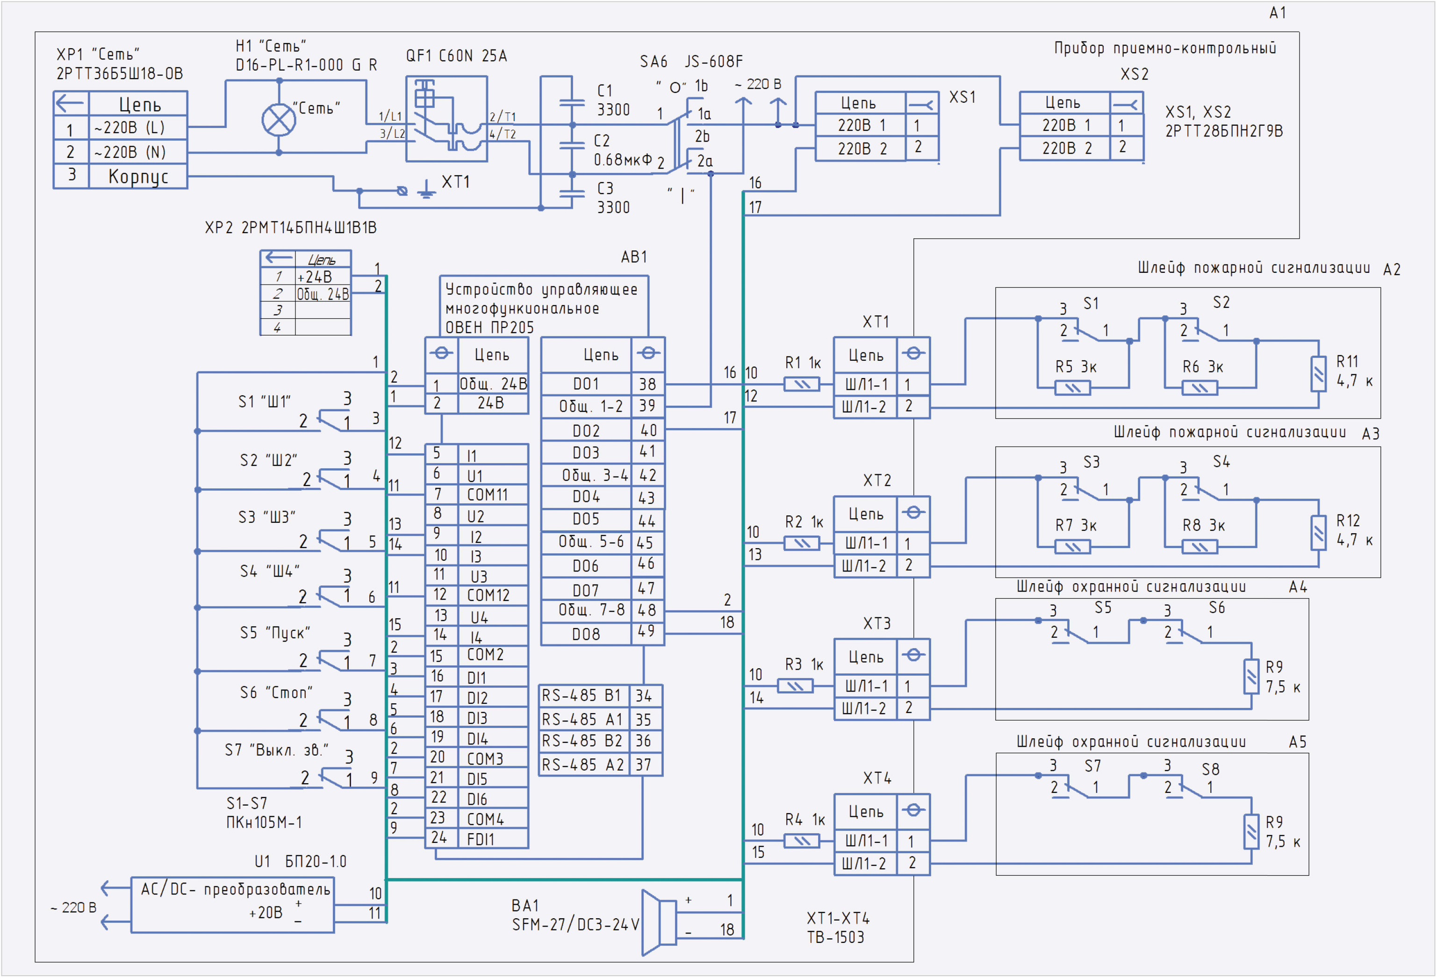Select the R1 1к resistor symbol

coord(802,385)
